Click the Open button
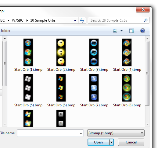Screen dimensions: 158x148 tap(99, 142)
